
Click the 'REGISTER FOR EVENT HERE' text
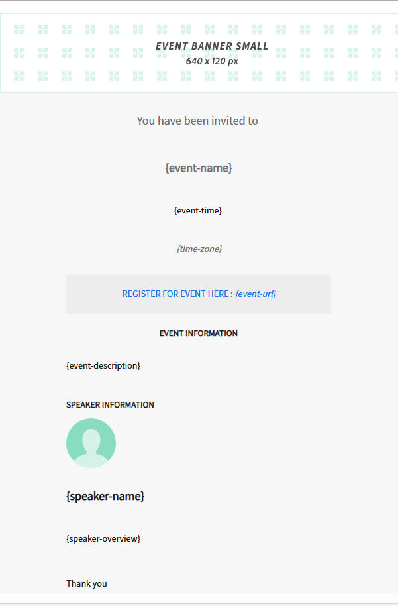coord(175,294)
